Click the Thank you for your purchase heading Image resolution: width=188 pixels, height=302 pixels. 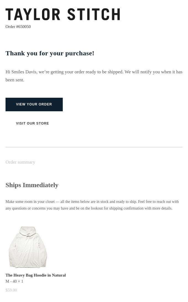[x=50, y=53]
